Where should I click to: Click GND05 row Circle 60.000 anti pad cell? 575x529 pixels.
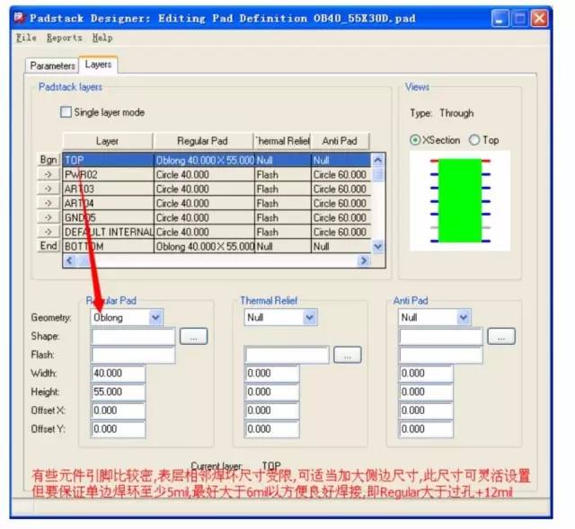[x=341, y=217]
